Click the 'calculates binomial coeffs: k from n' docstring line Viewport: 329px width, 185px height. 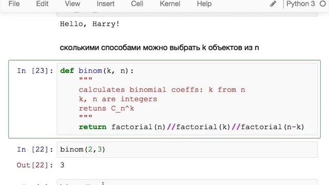162,90
